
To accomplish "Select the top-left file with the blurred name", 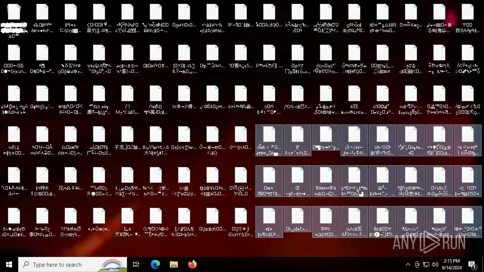I will (x=14, y=20).
